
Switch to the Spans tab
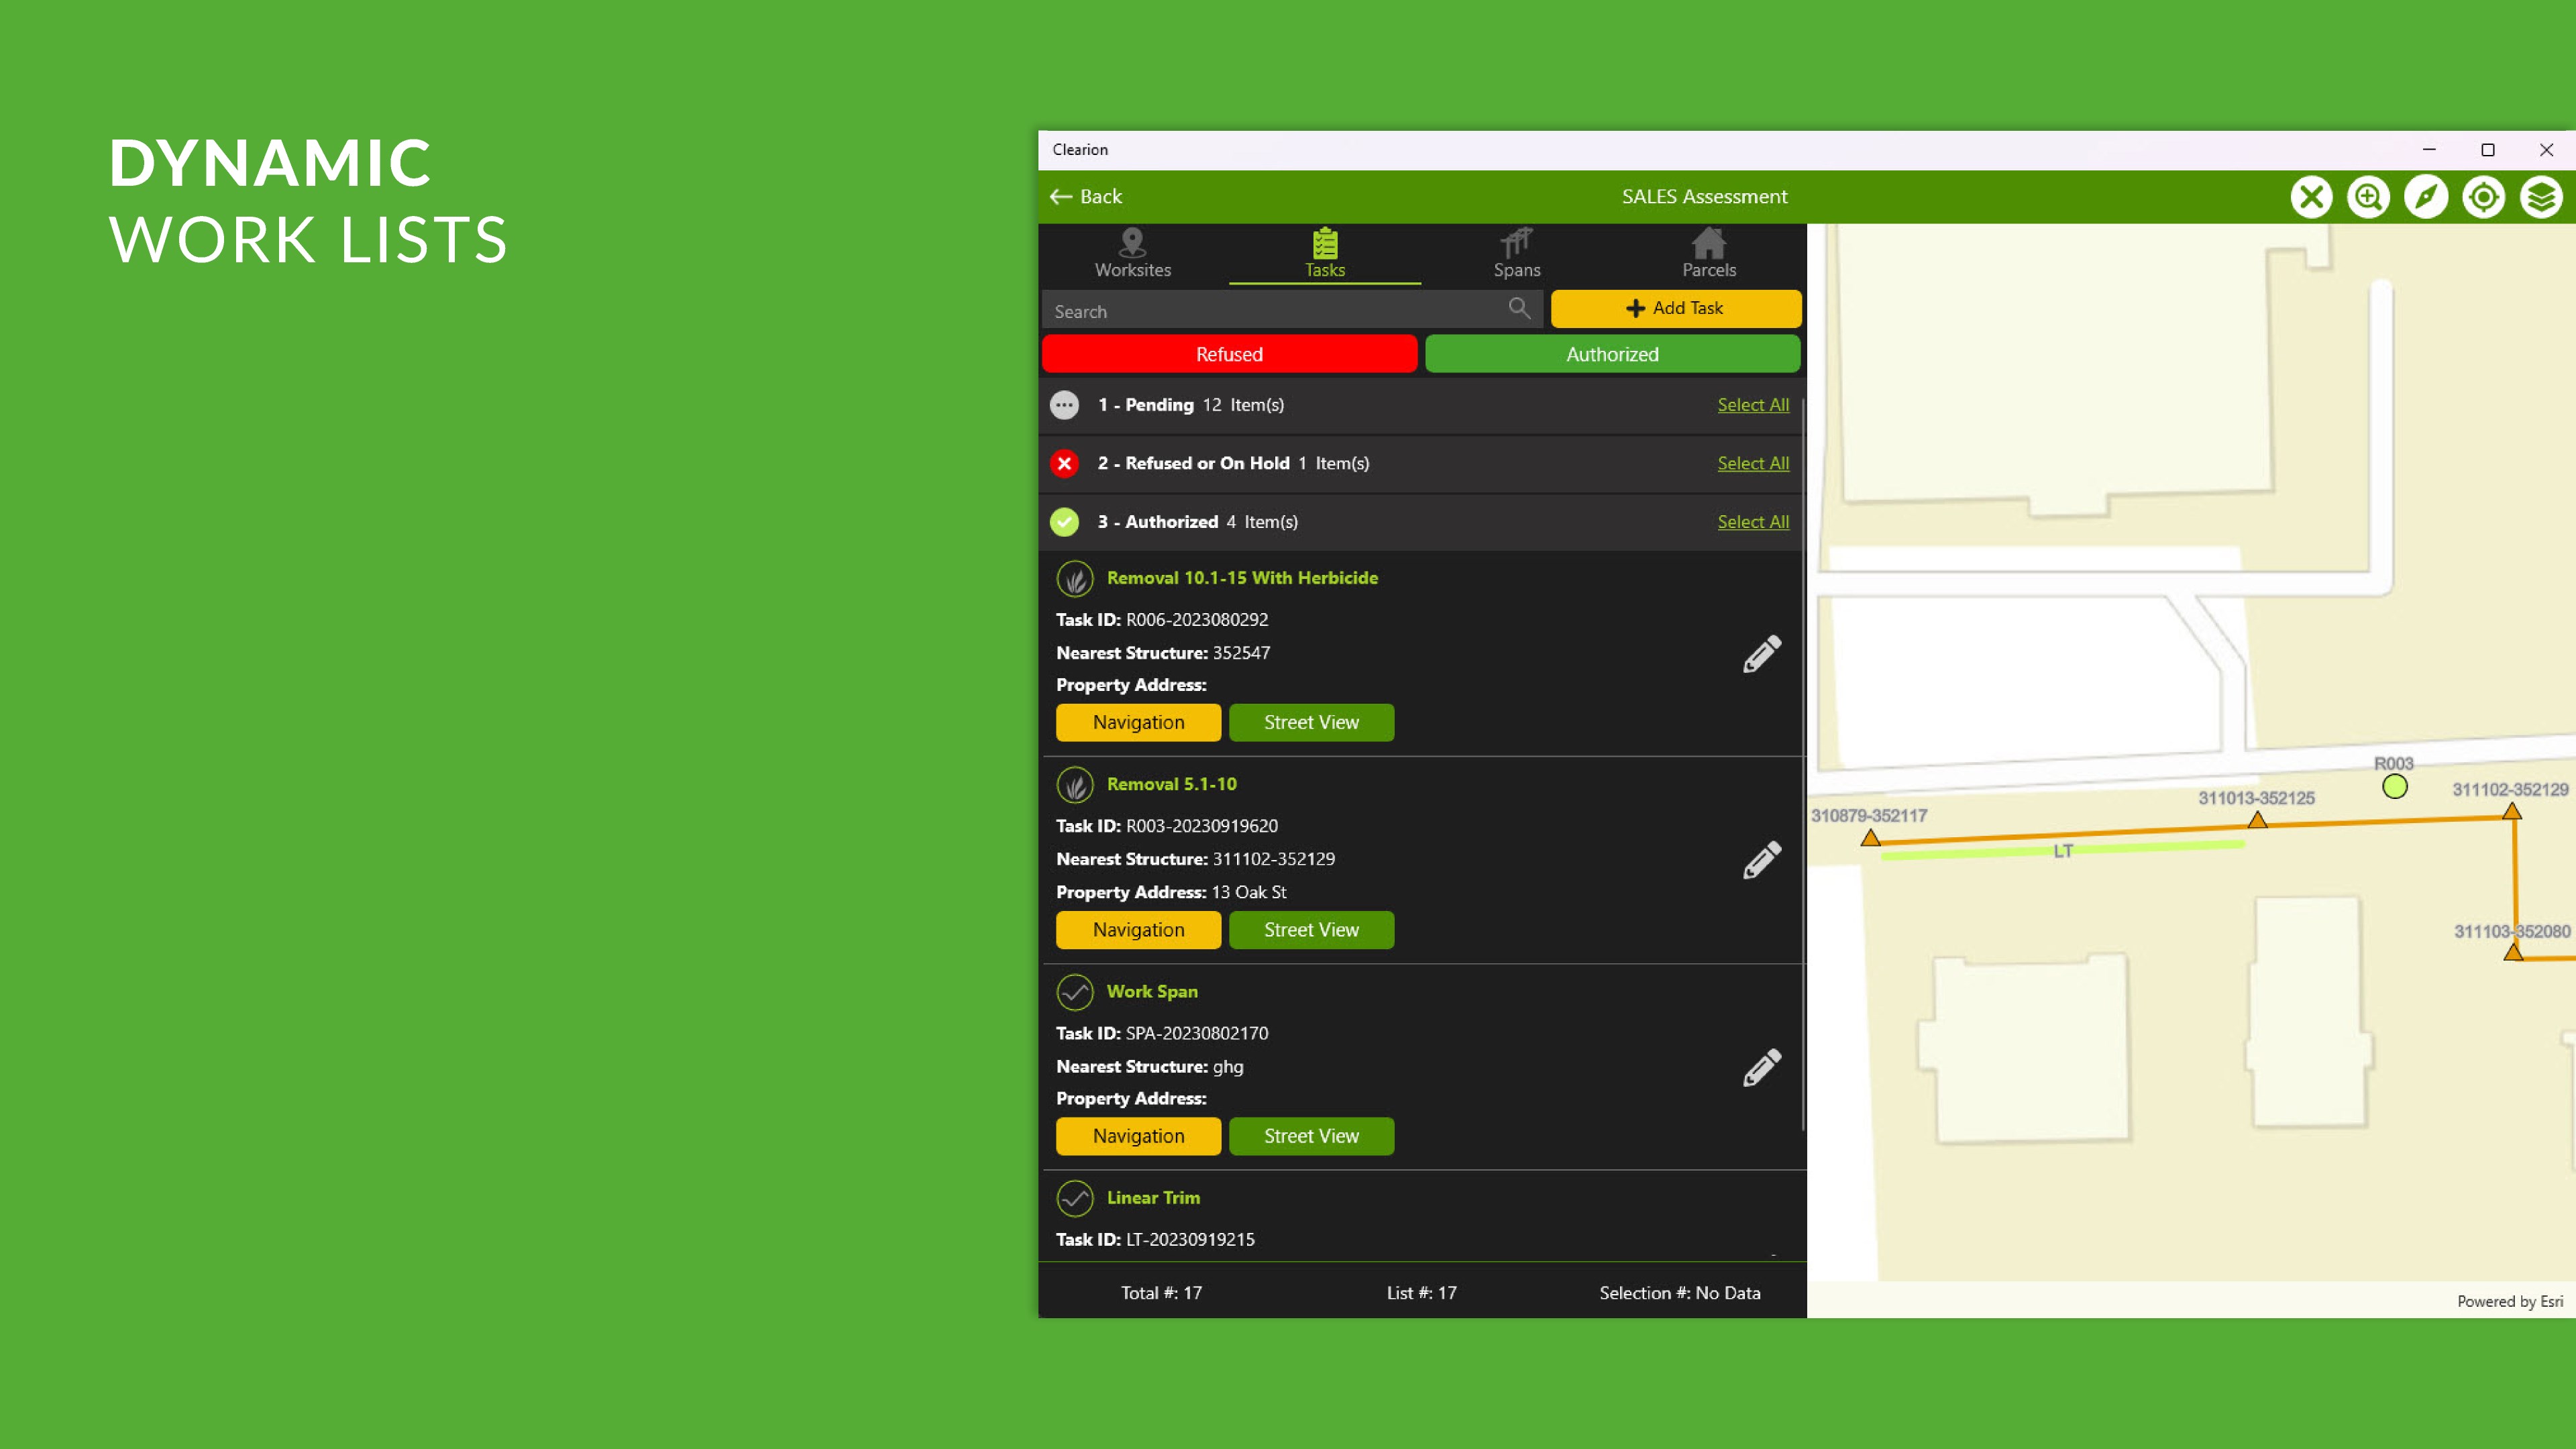click(x=1516, y=254)
